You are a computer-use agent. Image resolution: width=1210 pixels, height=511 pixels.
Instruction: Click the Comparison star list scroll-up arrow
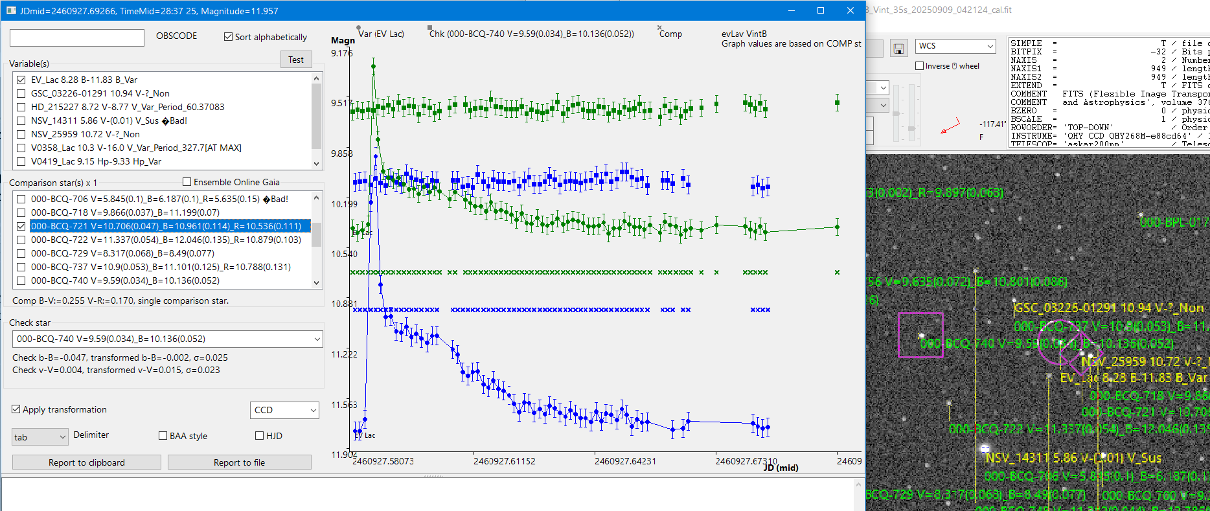(x=316, y=197)
